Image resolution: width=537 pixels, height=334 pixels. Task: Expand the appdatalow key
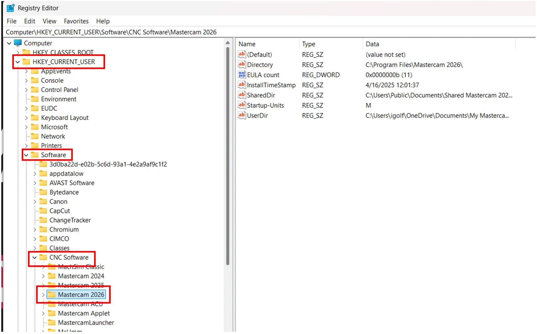tap(35, 173)
